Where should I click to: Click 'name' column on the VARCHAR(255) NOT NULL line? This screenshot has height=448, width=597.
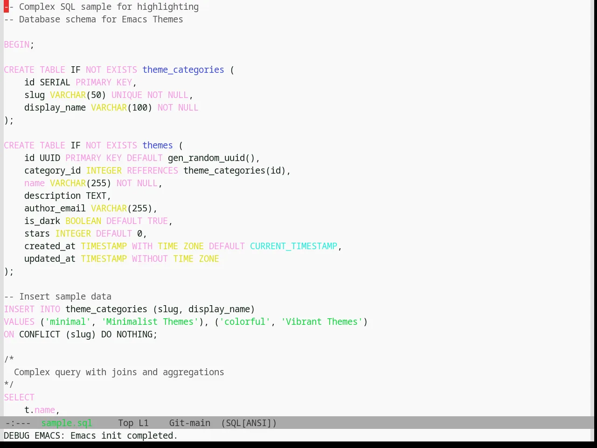[35, 183]
